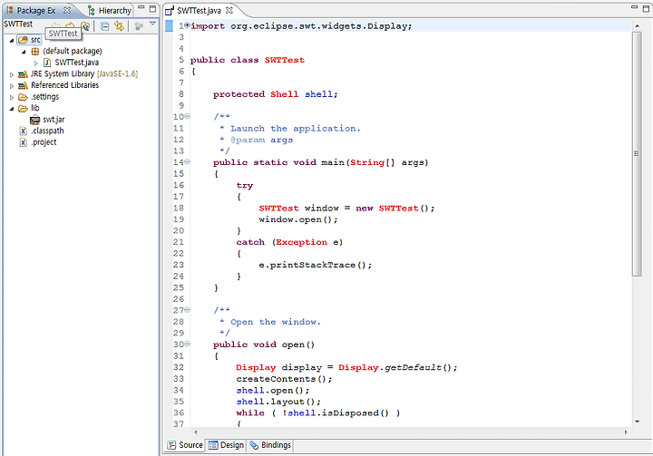Minimize the Package Explorer panel
Image resolution: width=653 pixels, height=456 pixels.
tap(141, 8)
